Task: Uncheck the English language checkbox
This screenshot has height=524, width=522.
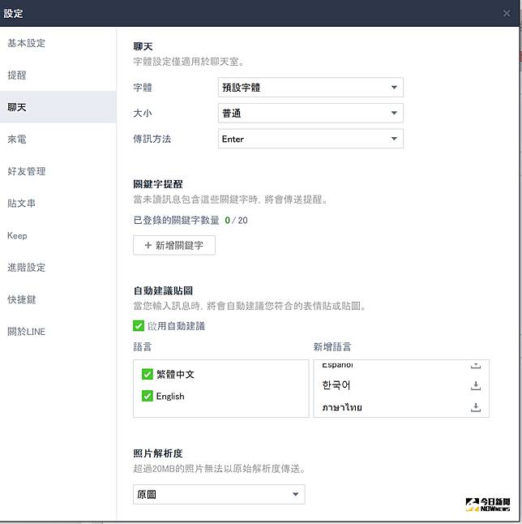Action: click(x=147, y=396)
